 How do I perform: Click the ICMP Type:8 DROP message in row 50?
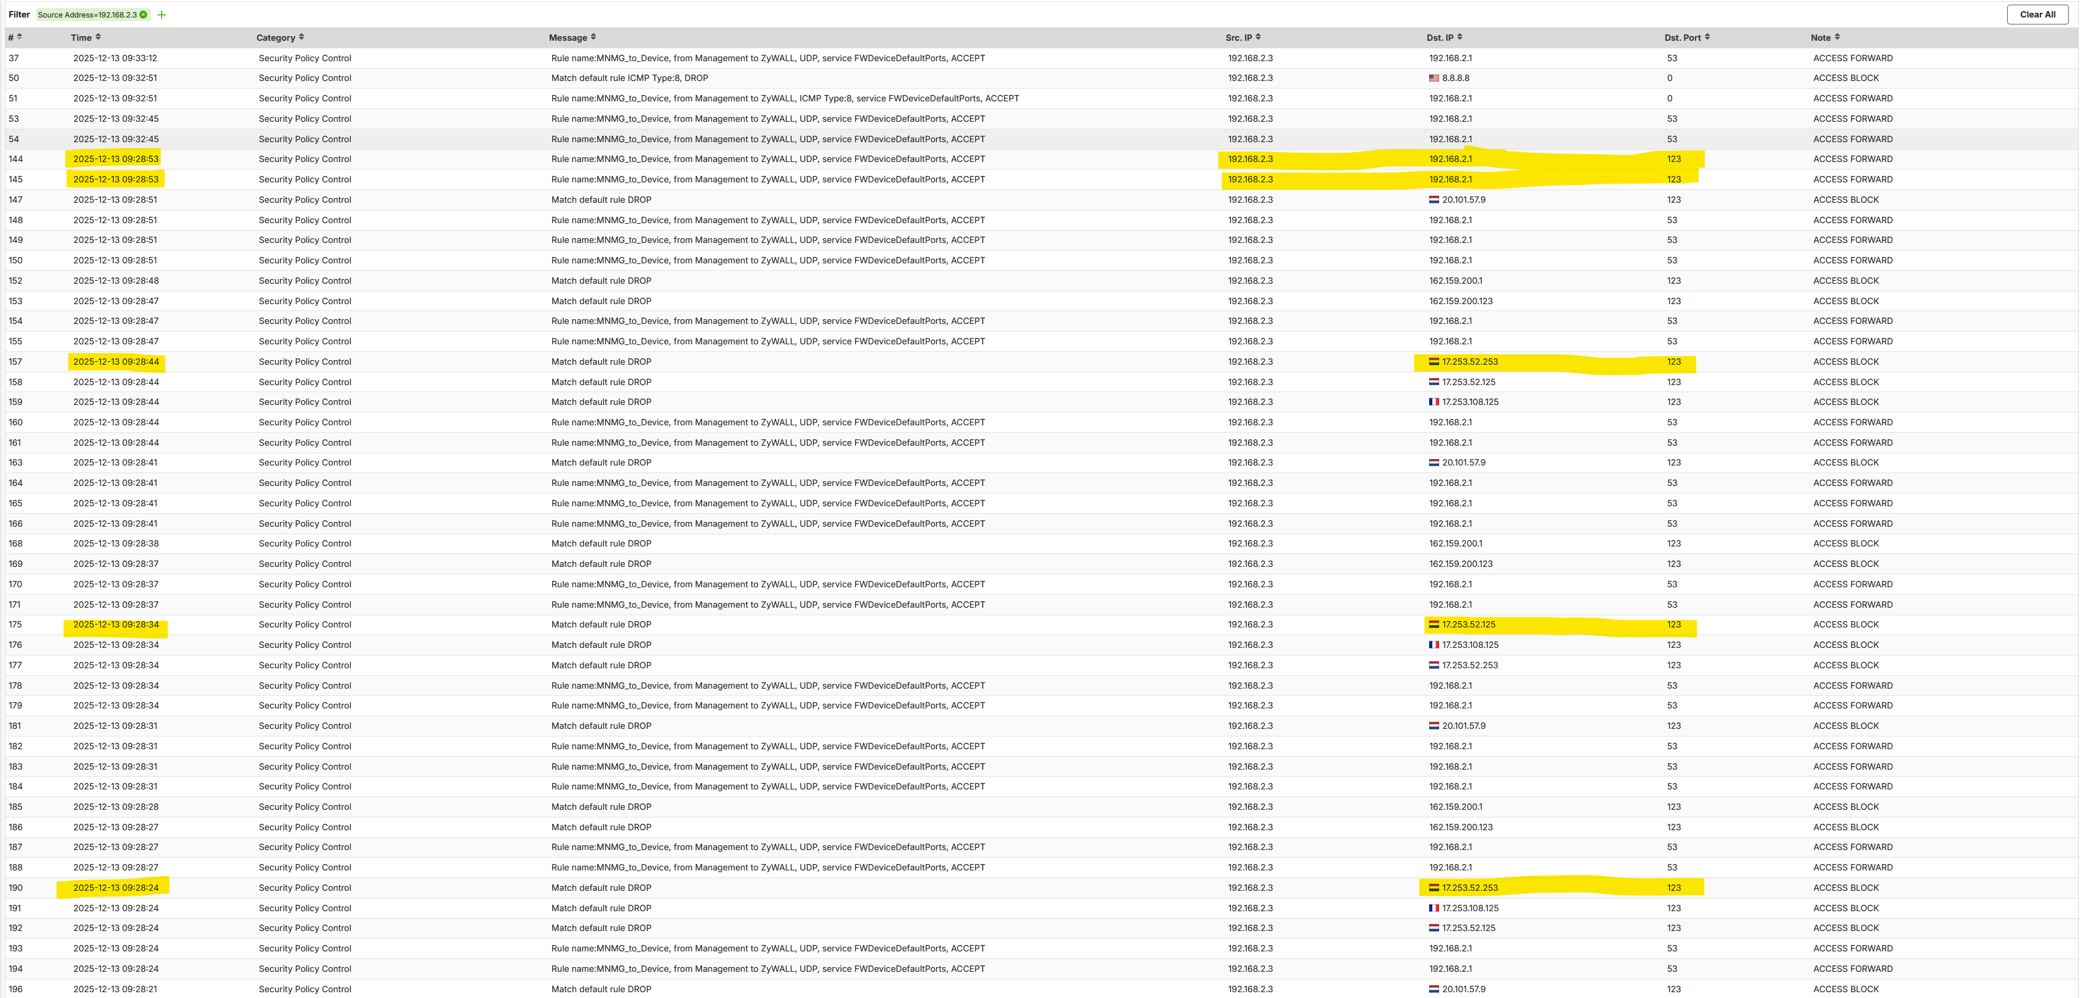629,78
